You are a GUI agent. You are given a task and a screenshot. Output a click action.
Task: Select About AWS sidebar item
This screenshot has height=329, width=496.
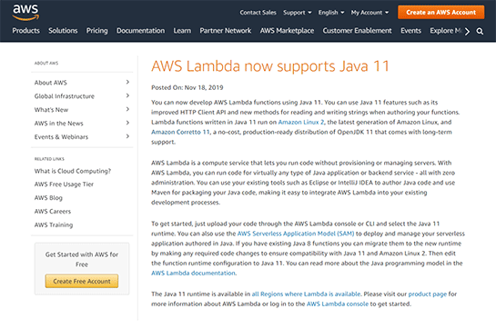tap(51, 83)
